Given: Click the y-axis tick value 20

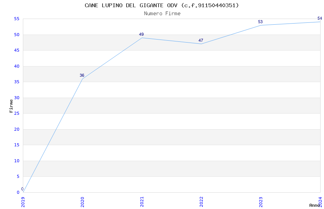Looking at the screenshot, I should [x=17, y=129].
